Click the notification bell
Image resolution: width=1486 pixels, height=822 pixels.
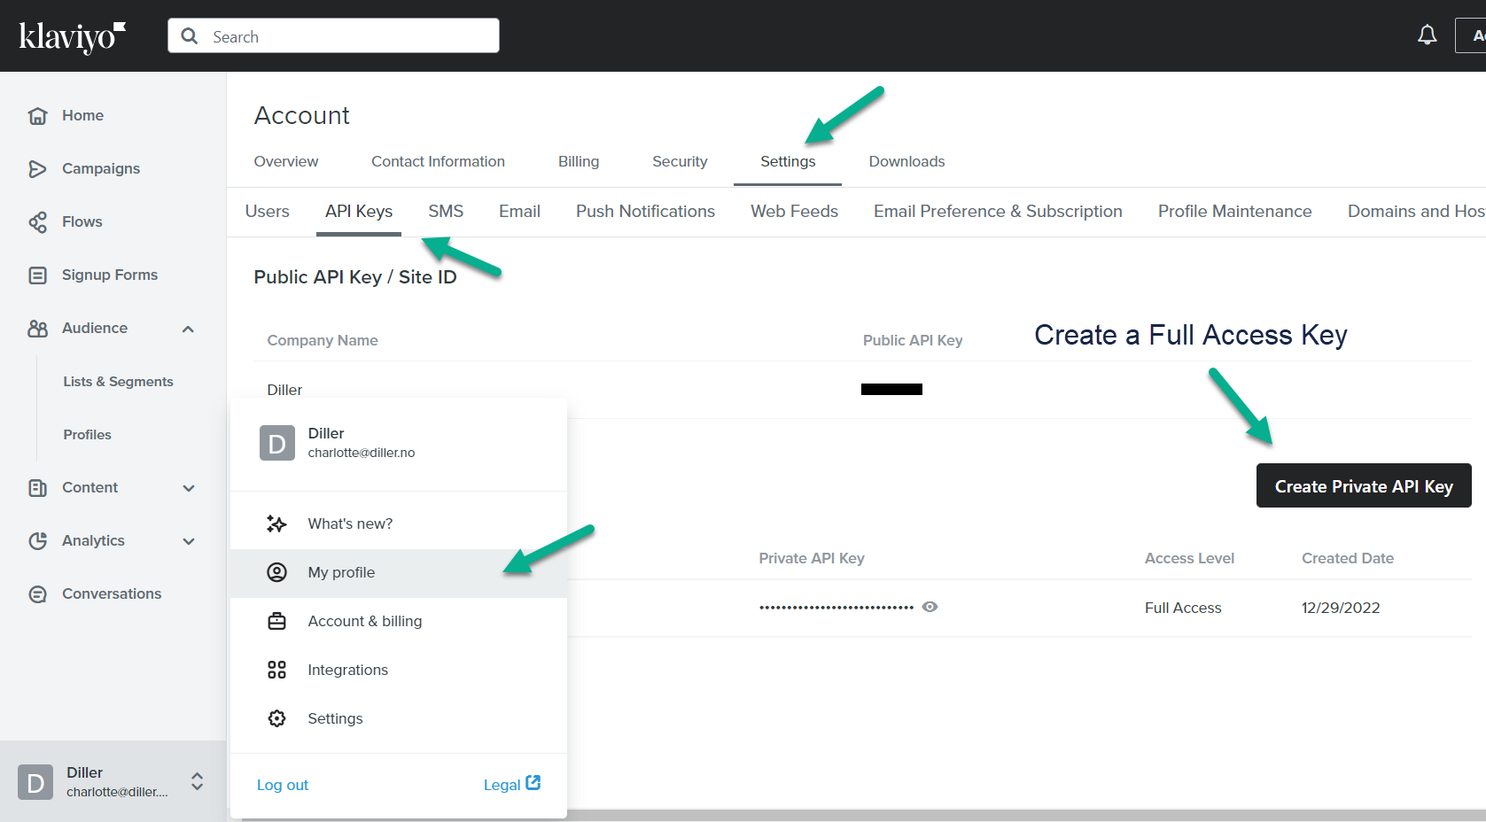(x=1427, y=35)
